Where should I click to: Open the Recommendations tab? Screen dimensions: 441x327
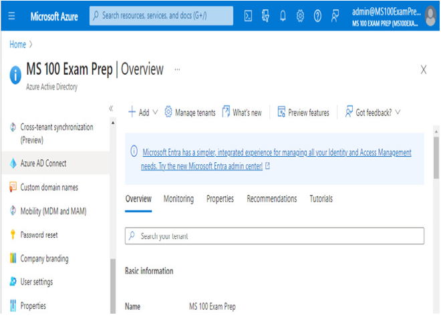(272, 199)
